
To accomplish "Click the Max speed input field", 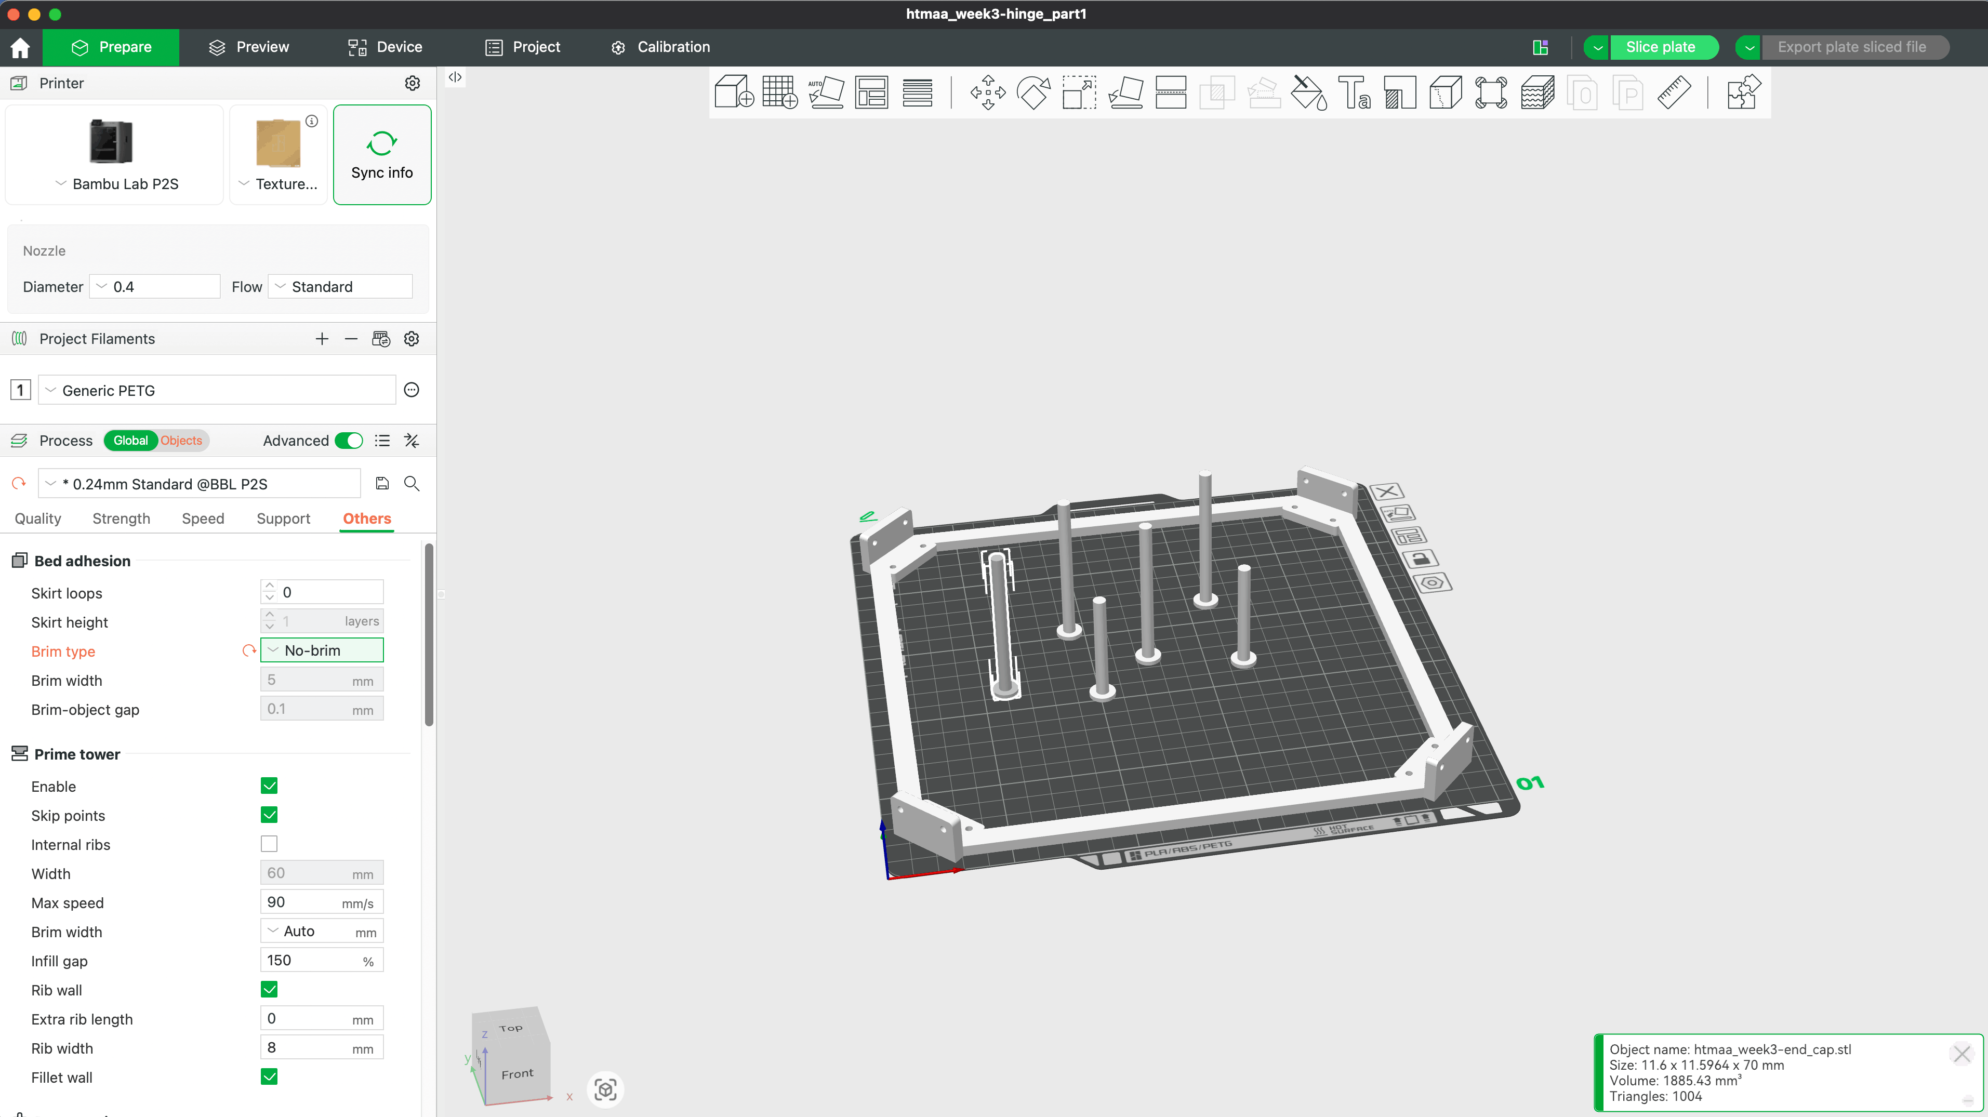I will pos(322,902).
